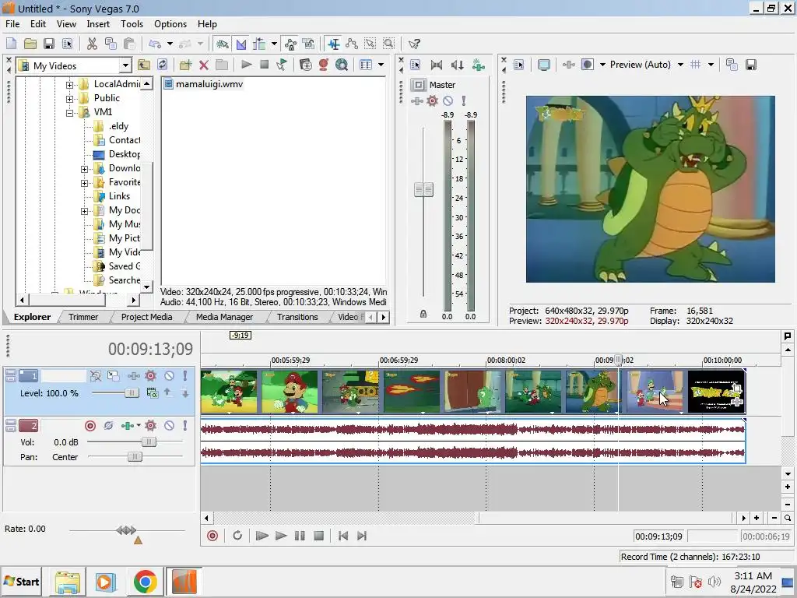Open the Options menu
This screenshot has height=598, width=797.
tap(170, 24)
